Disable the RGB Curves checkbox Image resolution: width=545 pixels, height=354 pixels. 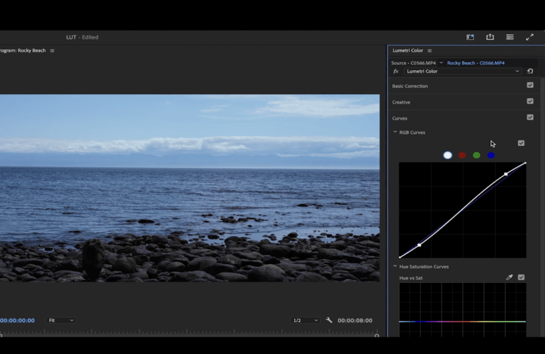521,143
